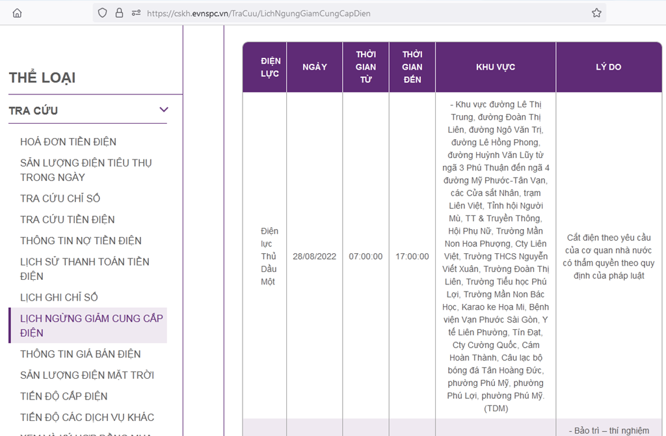
Task: Collapse the TRA CỨU section chevron
Action: [x=164, y=109]
